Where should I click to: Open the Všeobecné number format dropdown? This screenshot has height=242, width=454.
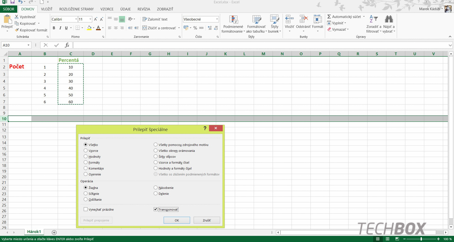(217, 19)
